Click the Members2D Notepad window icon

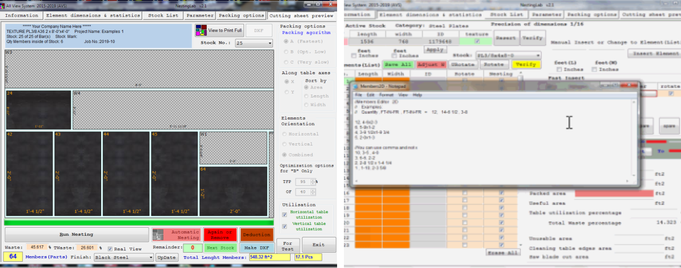pos(355,86)
